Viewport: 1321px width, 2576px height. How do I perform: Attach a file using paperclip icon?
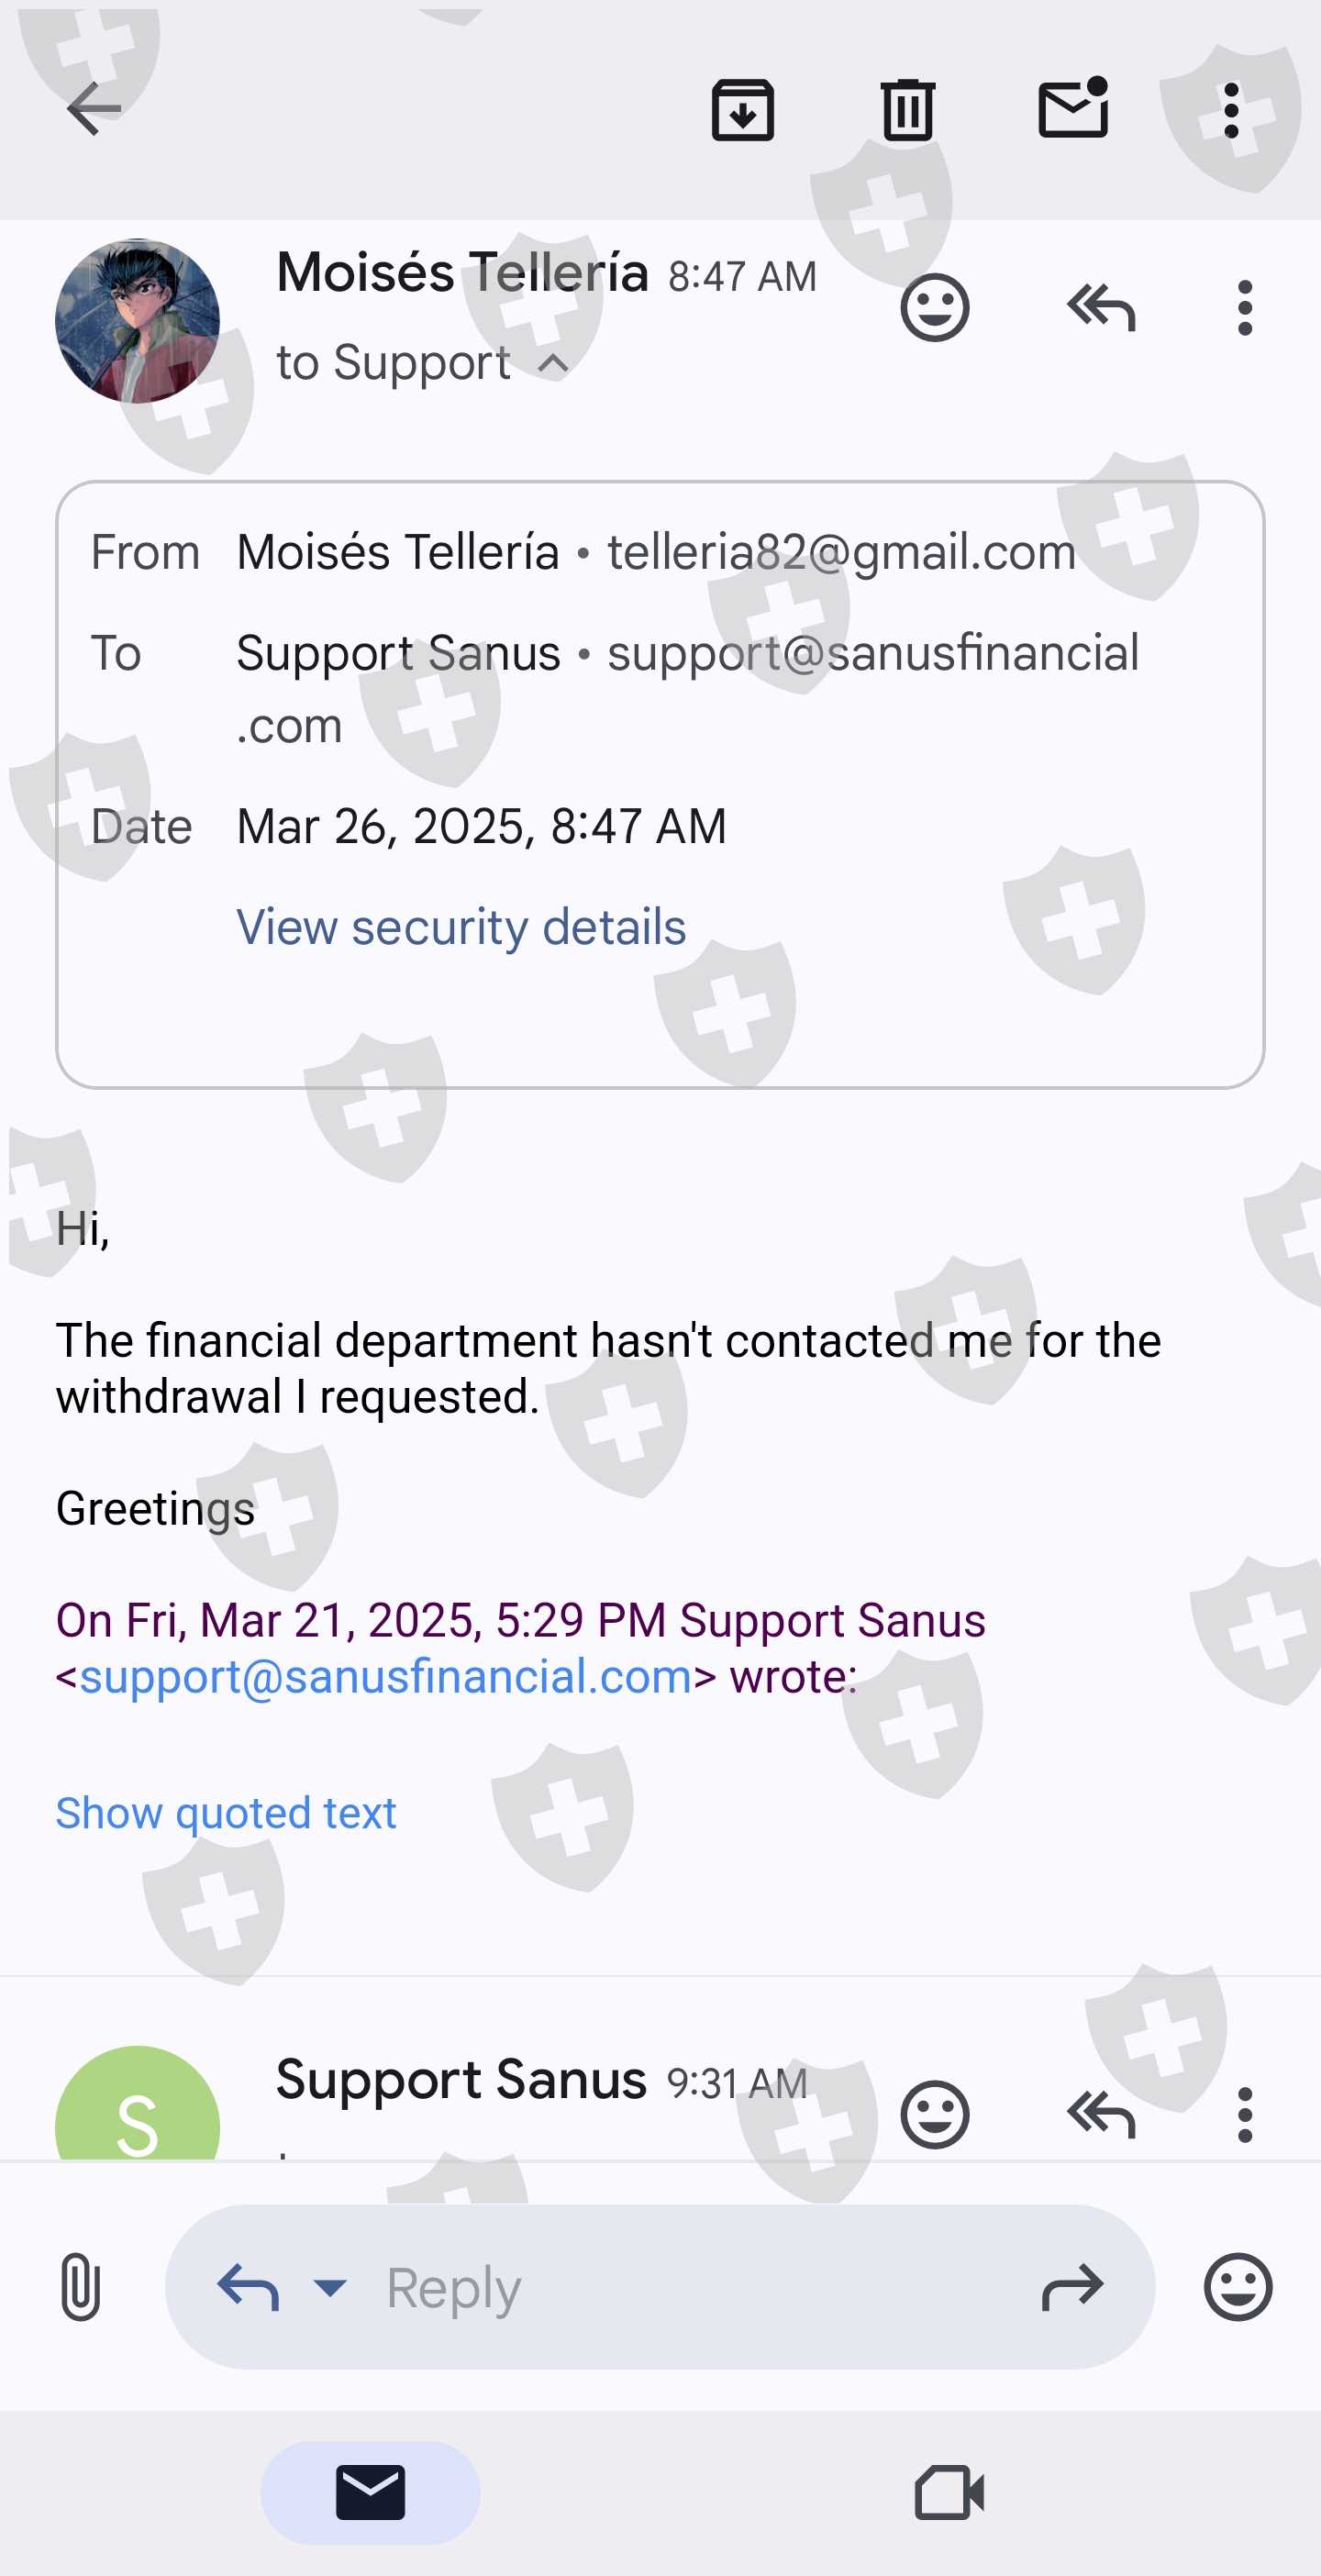[x=80, y=2286]
